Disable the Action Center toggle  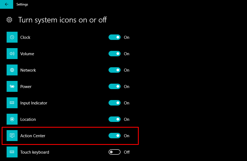pyautogui.click(x=115, y=136)
